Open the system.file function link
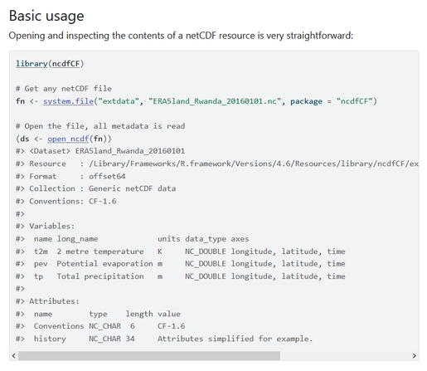427x371 pixels. (68, 101)
